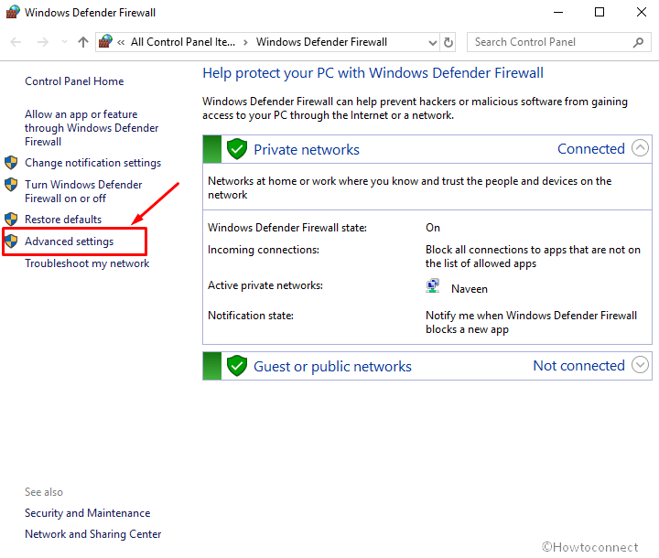Expand the Guest or public networks chevron
This screenshot has width=659, height=558.
coord(640,365)
